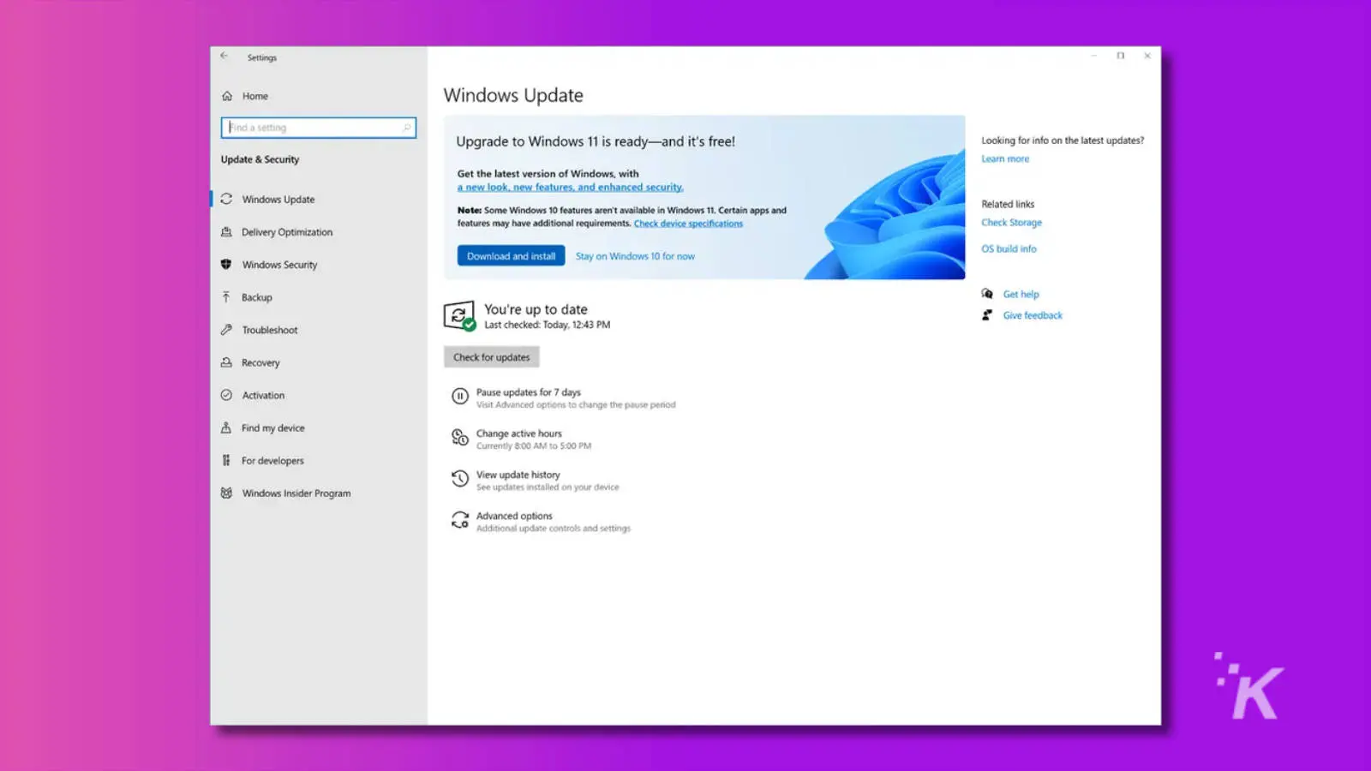Click the search magnifier icon
This screenshot has height=771, width=1371.
pyautogui.click(x=406, y=128)
